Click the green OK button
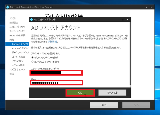Viewport: 160px width, 115px height. tap(80, 93)
